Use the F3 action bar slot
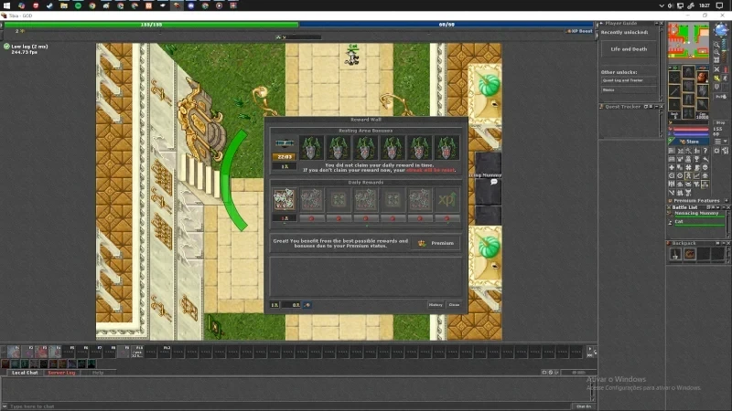732x411 pixels. 41,352
